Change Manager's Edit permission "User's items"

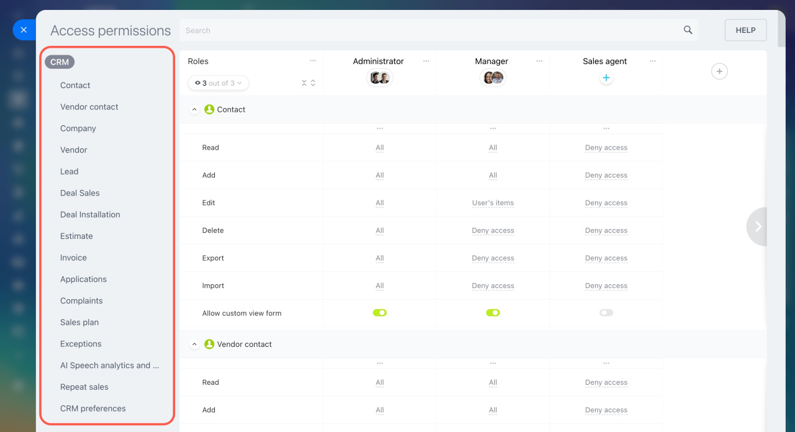pyautogui.click(x=493, y=203)
